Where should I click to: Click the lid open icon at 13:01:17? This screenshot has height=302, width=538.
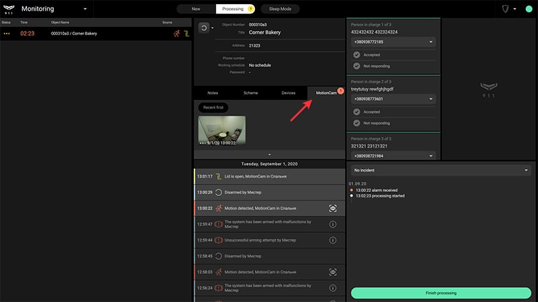pyautogui.click(x=219, y=177)
